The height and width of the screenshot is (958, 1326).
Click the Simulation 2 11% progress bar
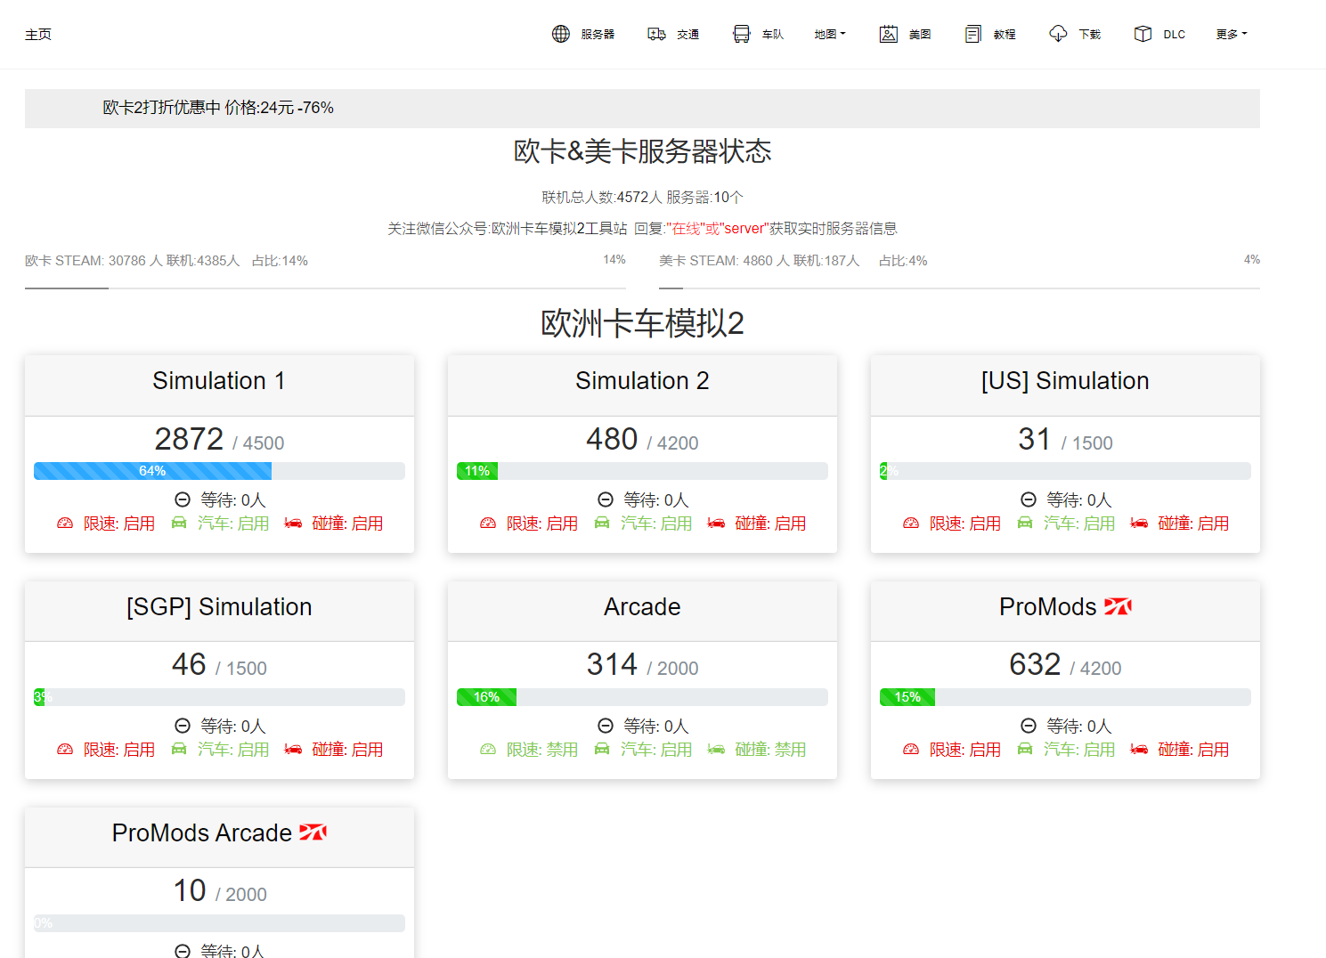642,471
